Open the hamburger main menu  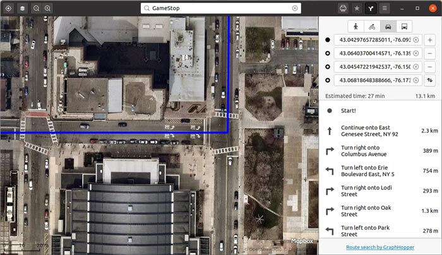385,8
